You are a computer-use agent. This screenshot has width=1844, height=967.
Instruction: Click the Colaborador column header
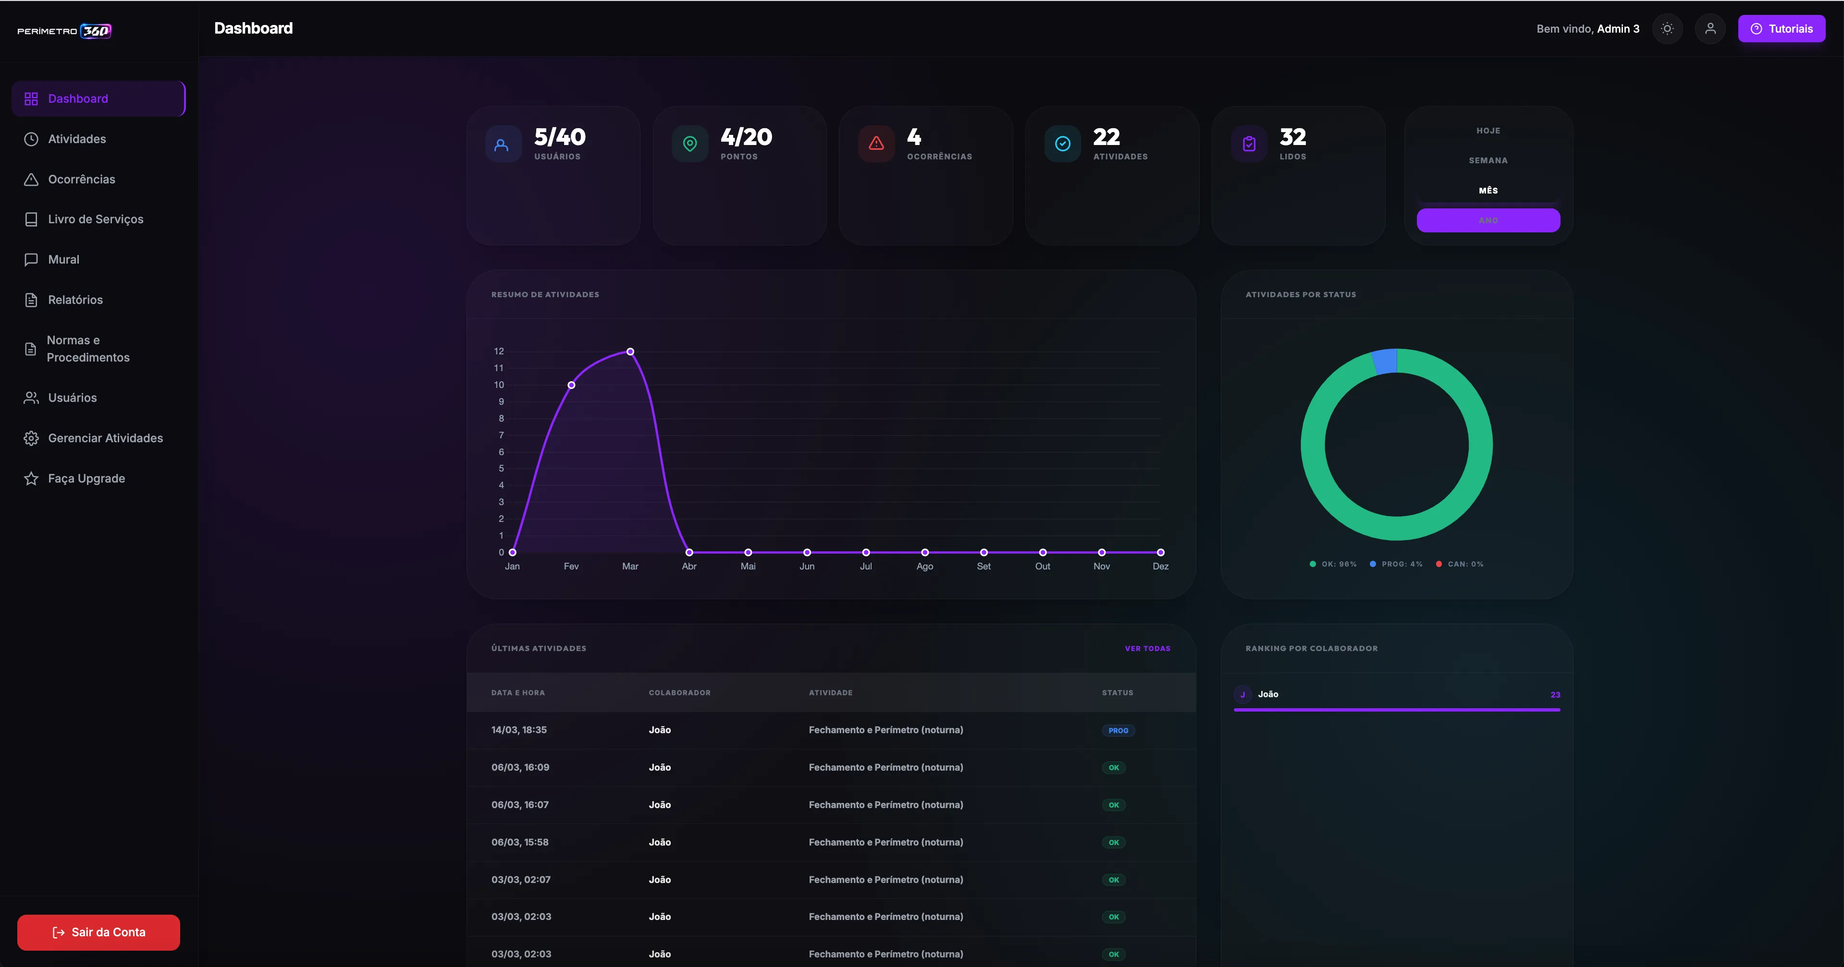(679, 693)
